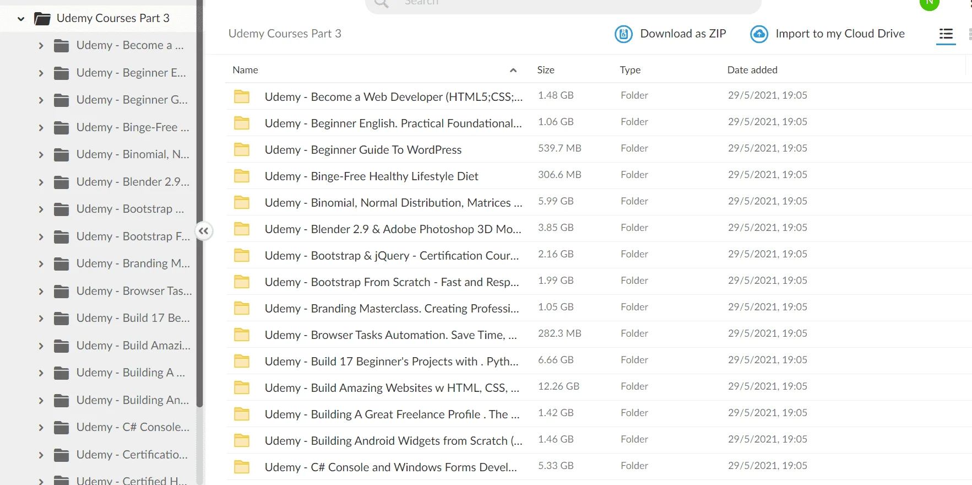Click the sidebar vertical scrollbar
972x485 pixels.
coord(200,204)
